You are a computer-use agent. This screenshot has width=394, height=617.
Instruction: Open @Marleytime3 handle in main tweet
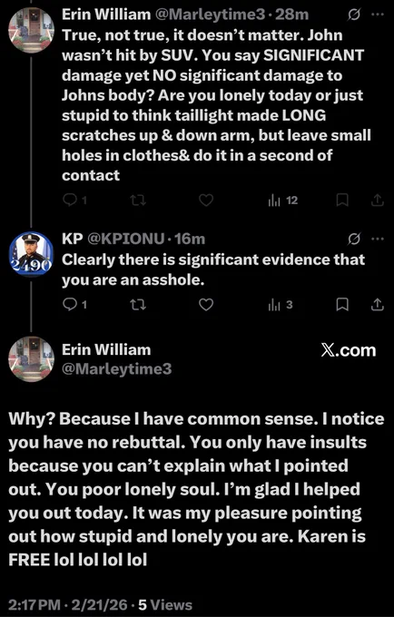click(116, 369)
